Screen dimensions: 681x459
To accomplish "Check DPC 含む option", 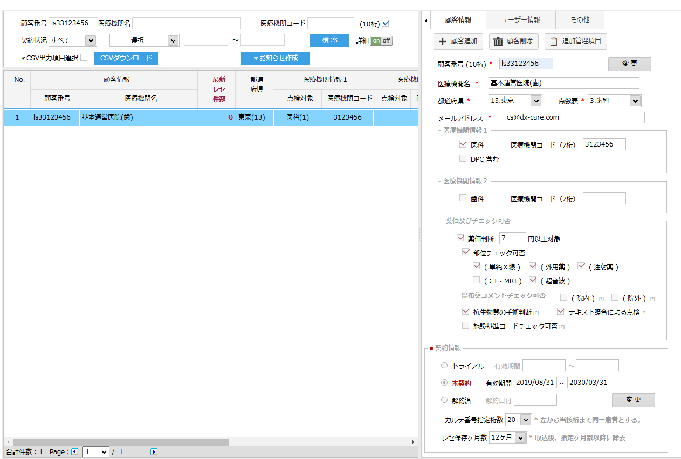I will click(463, 158).
